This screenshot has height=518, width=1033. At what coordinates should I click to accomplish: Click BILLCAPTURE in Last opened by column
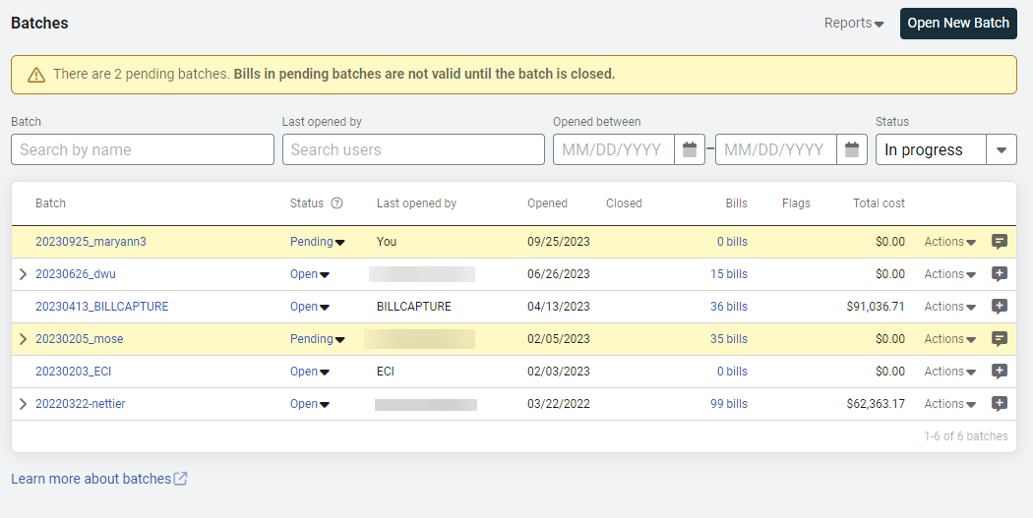[414, 306]
